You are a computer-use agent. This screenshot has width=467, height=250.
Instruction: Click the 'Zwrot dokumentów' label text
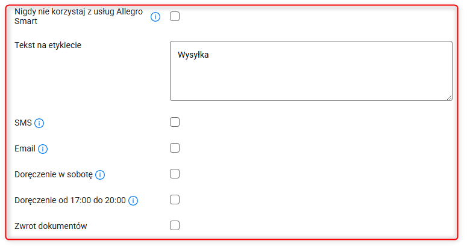click(x=51, y=227)
